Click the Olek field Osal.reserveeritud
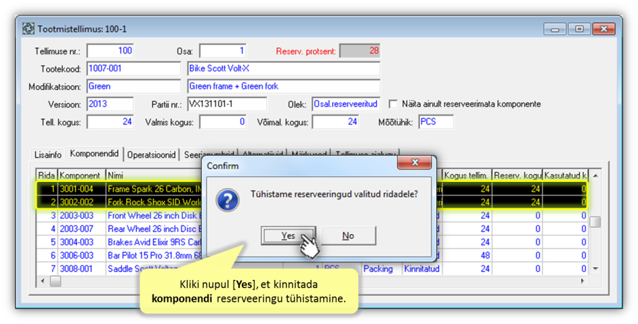638x324 pixels. point(346,104)
